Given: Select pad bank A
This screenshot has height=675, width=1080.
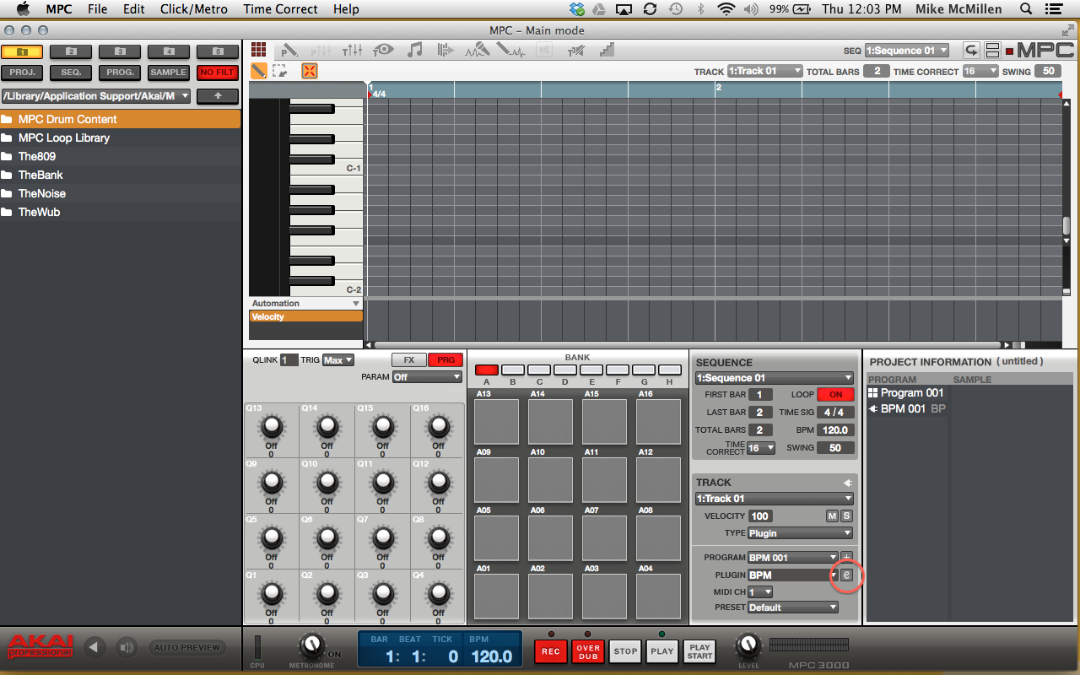Looking at the screenshot, I should click(x=487, y=370).
